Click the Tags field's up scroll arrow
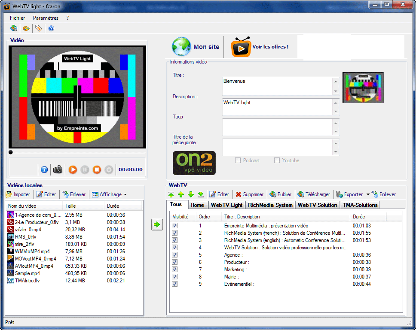This screenshot has height=330, width=416. (x=336, y=123)
